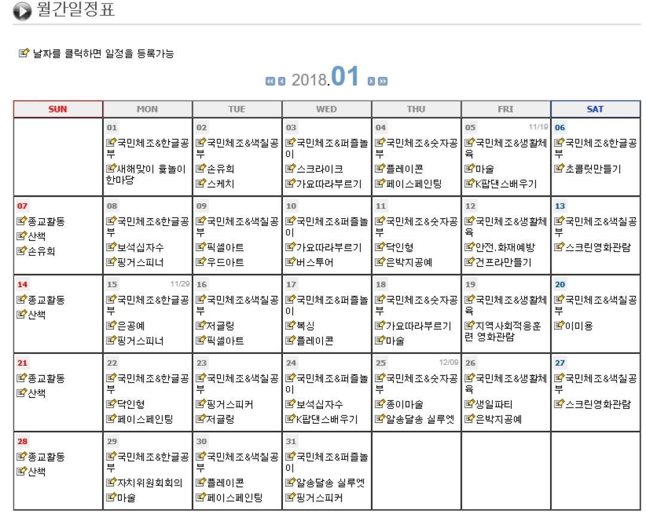
Task: Jump to next year with double-right arrow
Action: tap(383, 81)
